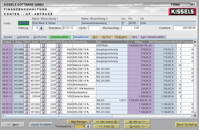The width and height of the screenshot is (199, 130).
Task: Click the KISSELS logo
Action: [182, 12]
